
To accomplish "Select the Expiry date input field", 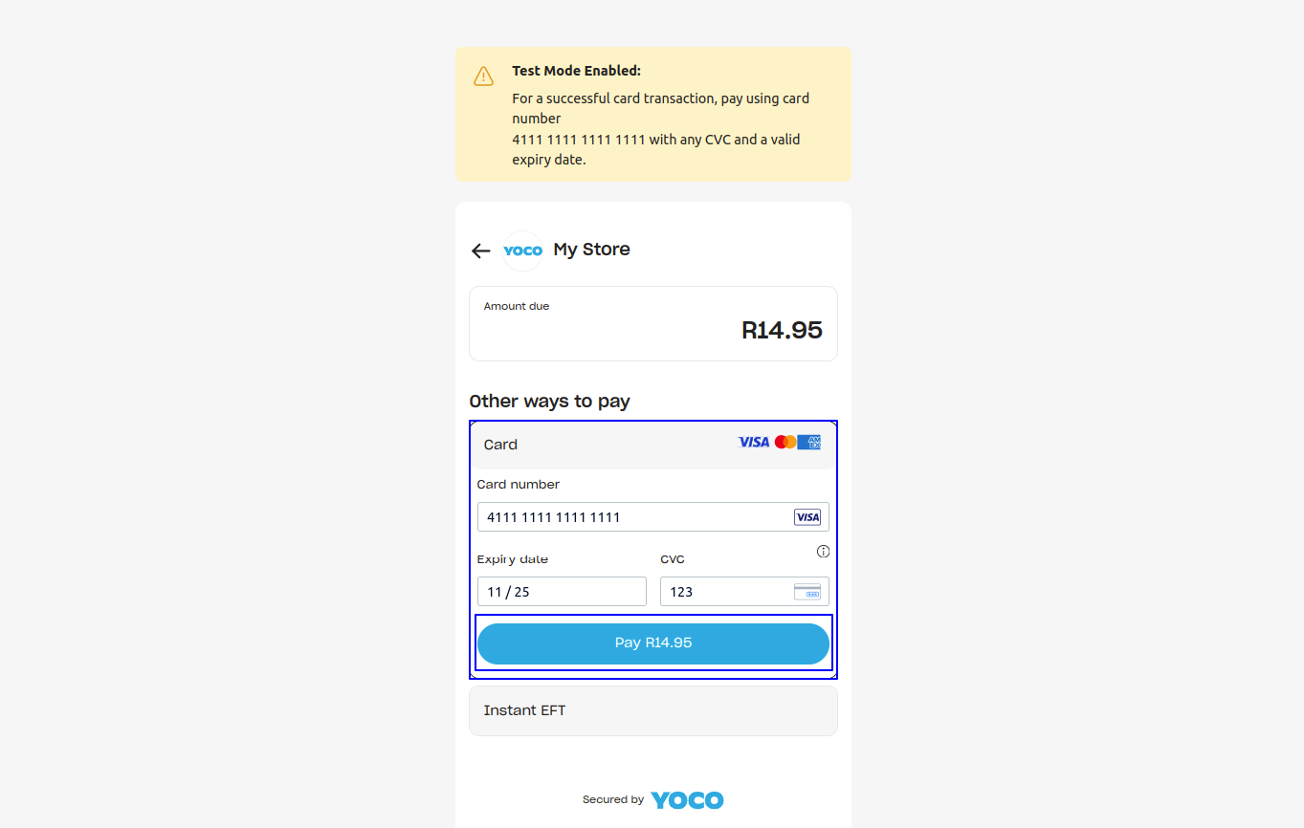I will [x=562, y=592].
